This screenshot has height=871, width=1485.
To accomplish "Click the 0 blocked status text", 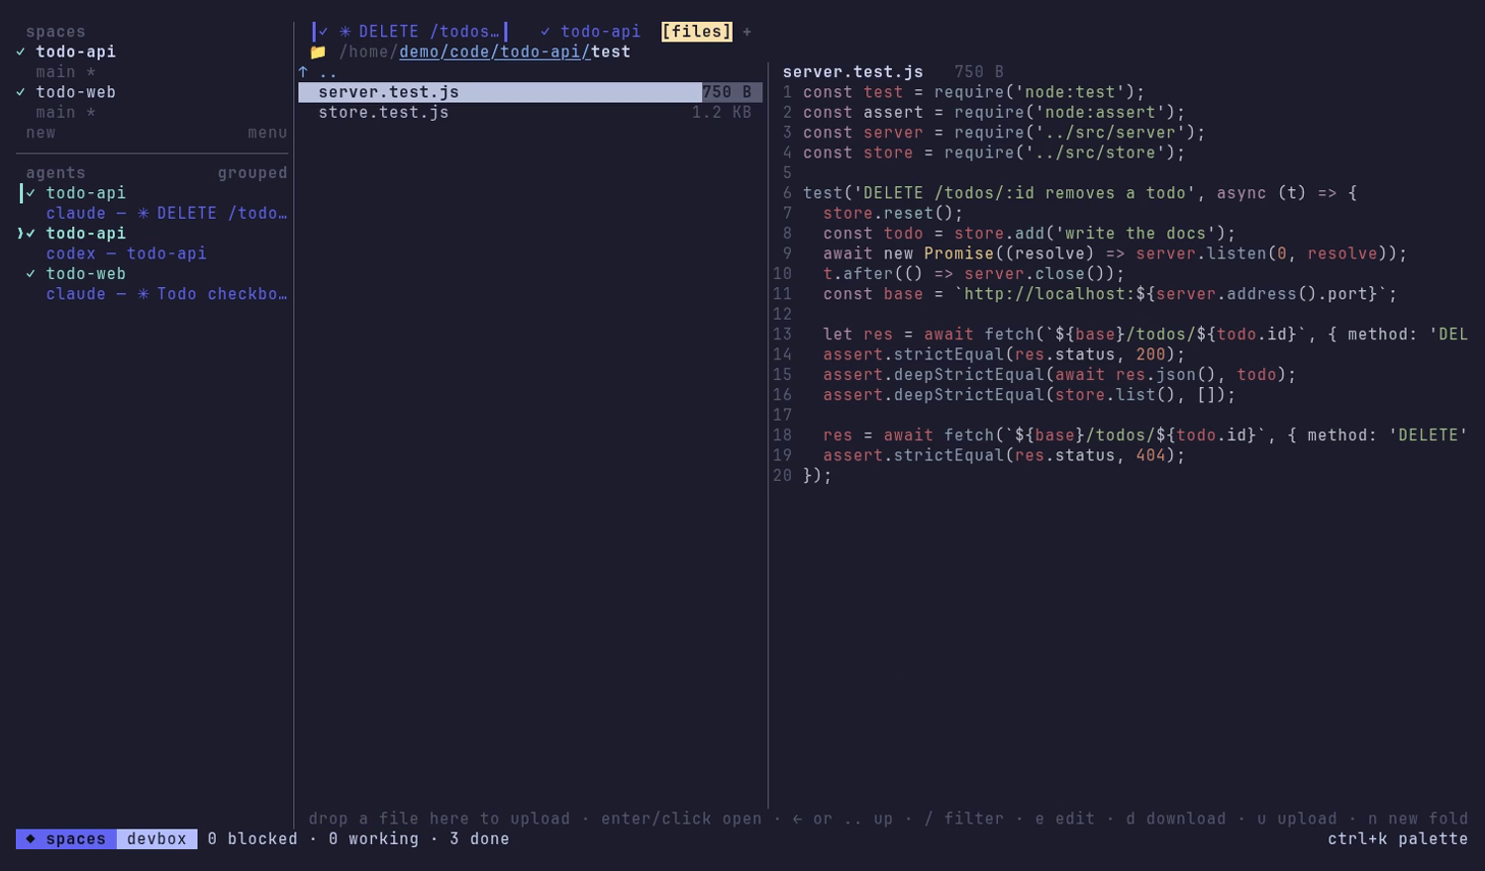I will 252,839.
